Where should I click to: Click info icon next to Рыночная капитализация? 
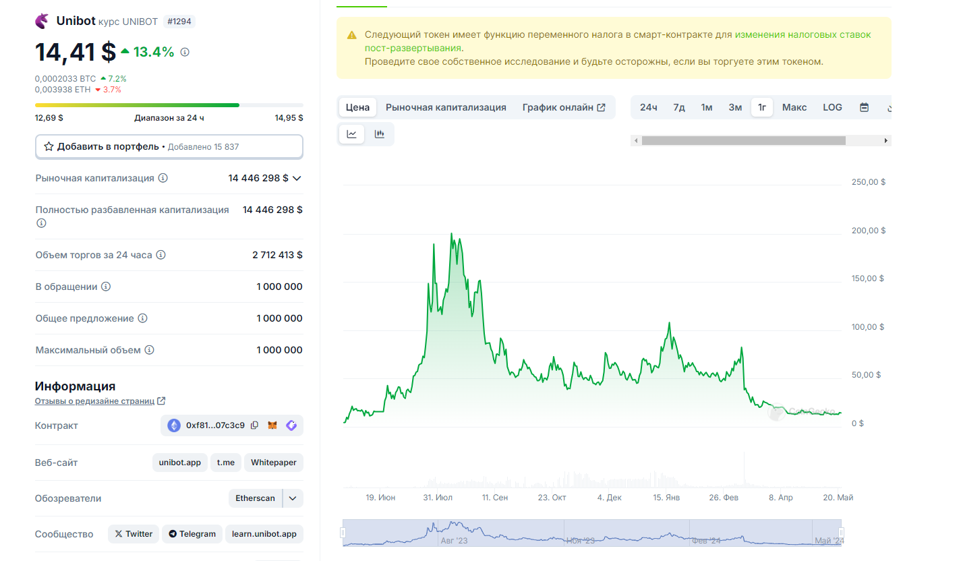pyautogui.click(x=163, y=178)
